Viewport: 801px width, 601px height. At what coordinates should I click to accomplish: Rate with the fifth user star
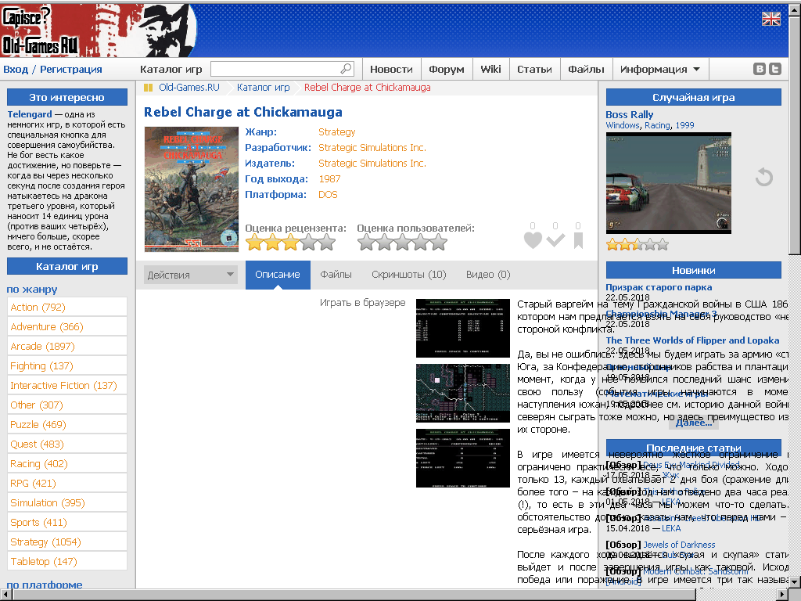click(438, 243)
